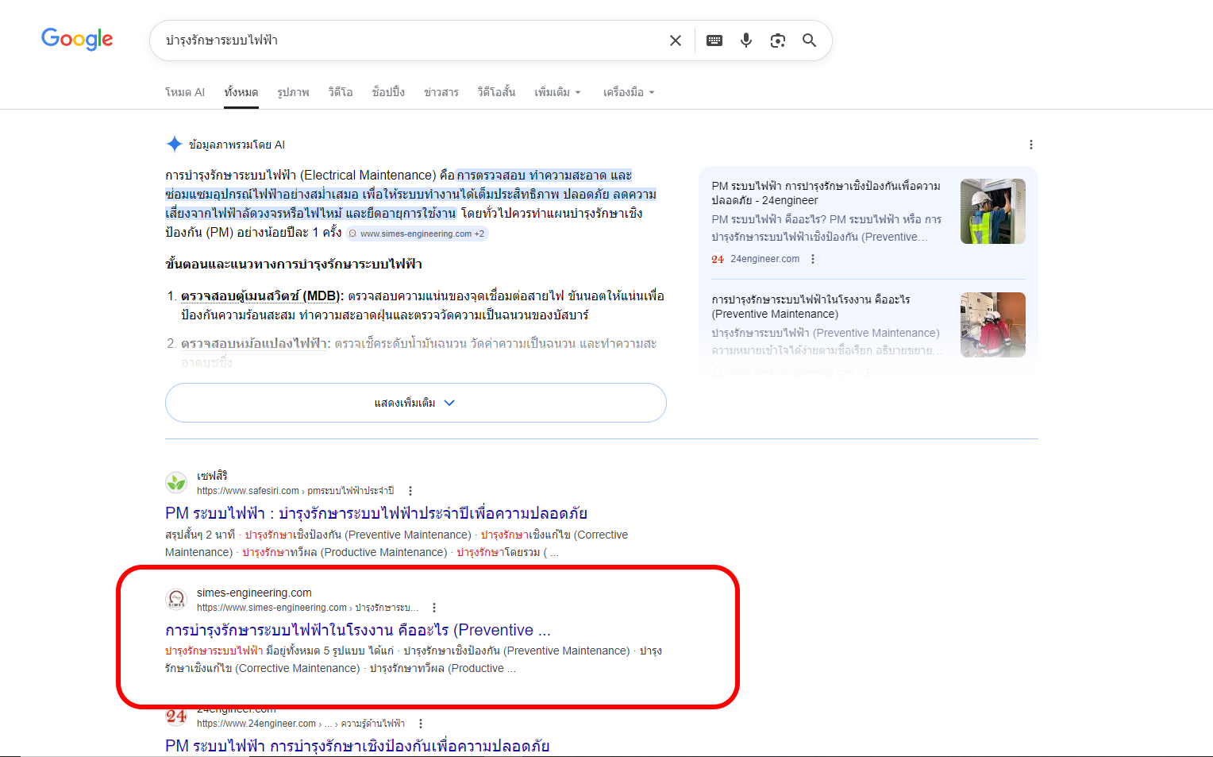The image size is (1213, 757).
Task: Open the โหมด AI tab
Action: click(x=185, y=92)
